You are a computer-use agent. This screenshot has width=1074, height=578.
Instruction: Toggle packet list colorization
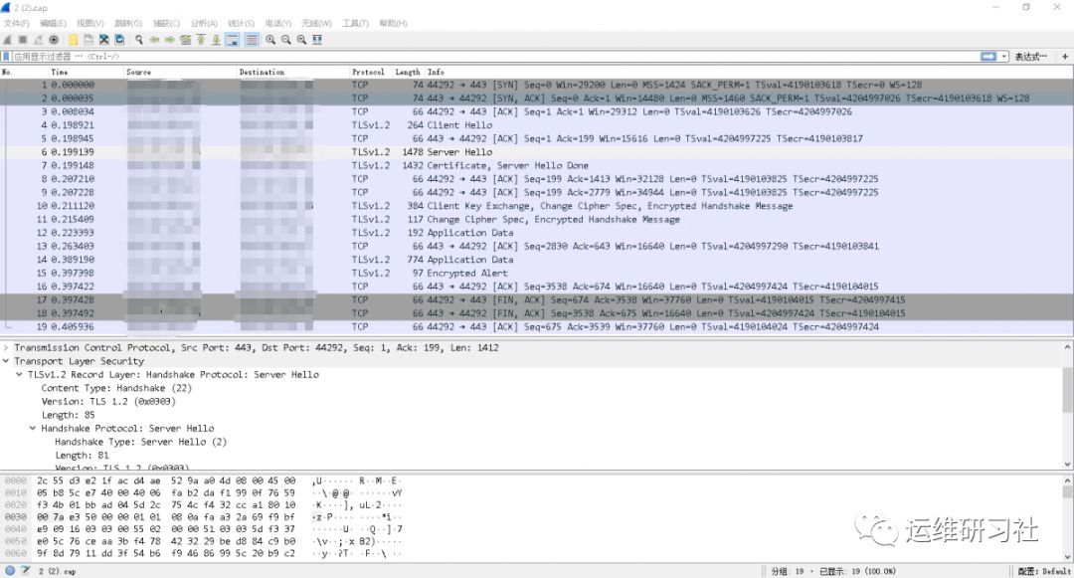coord(252,40)
